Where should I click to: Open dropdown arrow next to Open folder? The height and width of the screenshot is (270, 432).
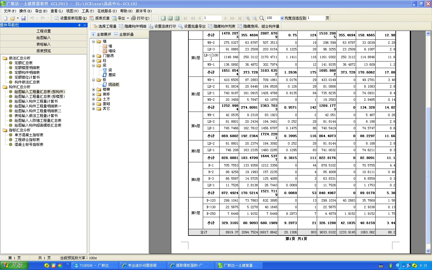pyautogui.click(x=17, y=18)
